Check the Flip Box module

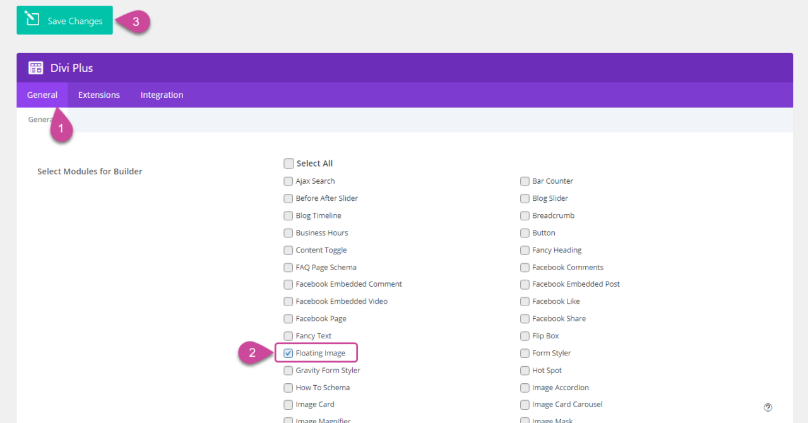point(525,335)
